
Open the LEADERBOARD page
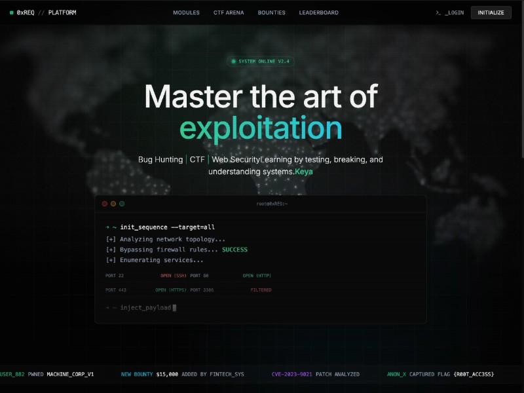pyautogui.click(x=318, y=12)
